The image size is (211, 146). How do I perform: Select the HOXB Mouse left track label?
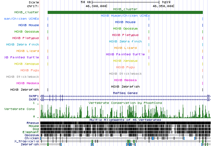tap(29, 25)
